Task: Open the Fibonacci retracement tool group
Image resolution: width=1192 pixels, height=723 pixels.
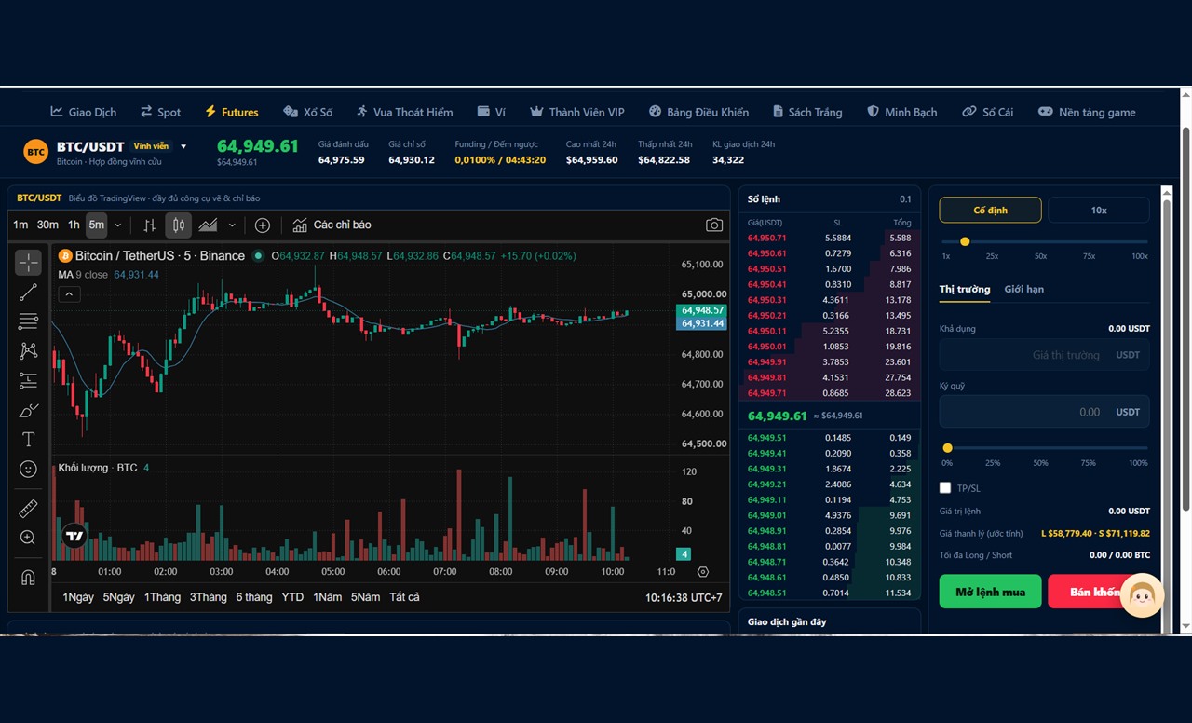Action: click(x=28, y=321)
